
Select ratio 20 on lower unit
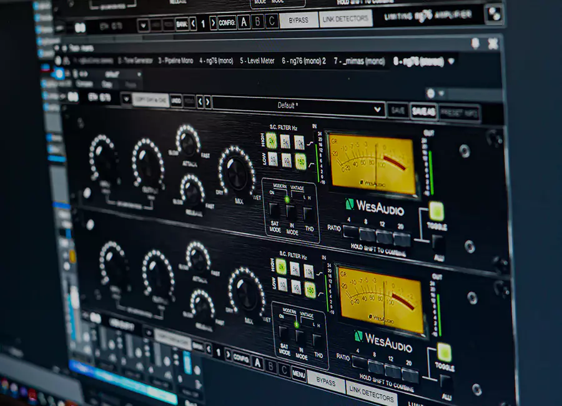(410, 375)
